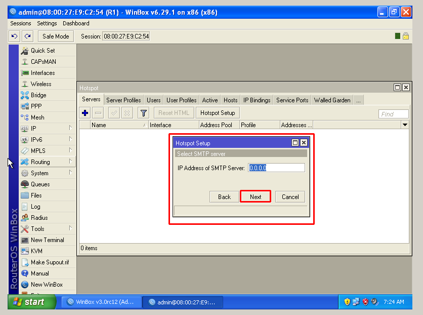Click the filter funnel button

tap(144, 113)
